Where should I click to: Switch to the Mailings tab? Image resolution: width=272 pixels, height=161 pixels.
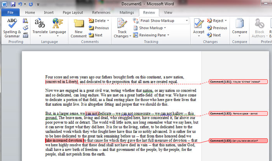coord(127,12)
